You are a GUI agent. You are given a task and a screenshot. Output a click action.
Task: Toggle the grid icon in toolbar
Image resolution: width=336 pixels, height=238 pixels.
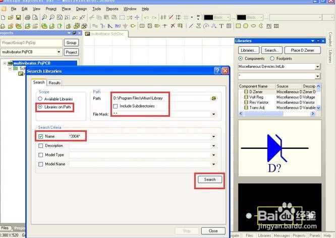(186, 17)
